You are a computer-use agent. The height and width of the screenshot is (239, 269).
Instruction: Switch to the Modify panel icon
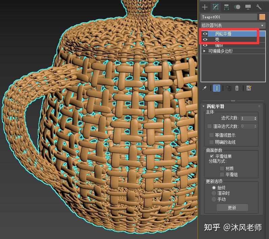click(x=216, y=7)
